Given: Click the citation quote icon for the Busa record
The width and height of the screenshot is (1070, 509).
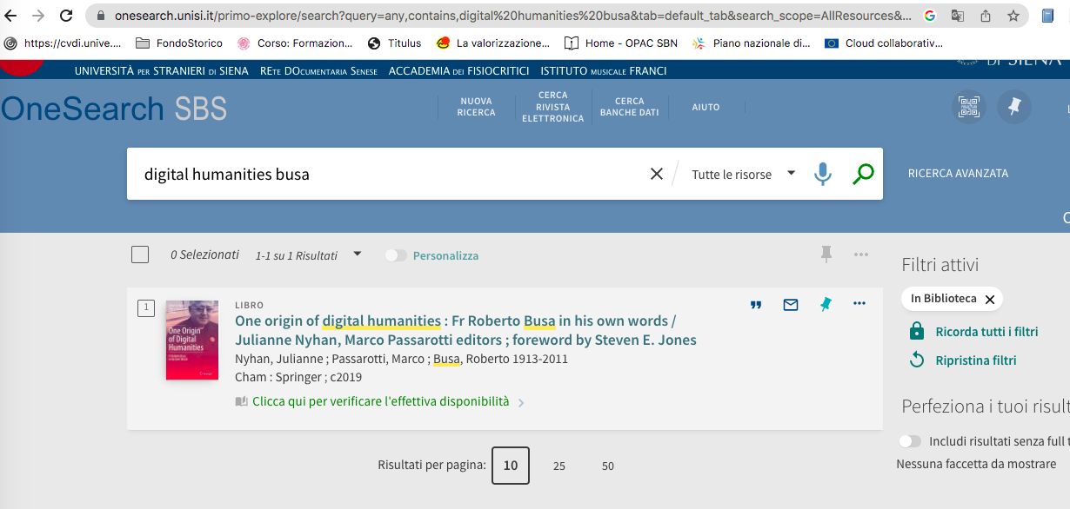Looking at the screenshot, I should (756, 304).
